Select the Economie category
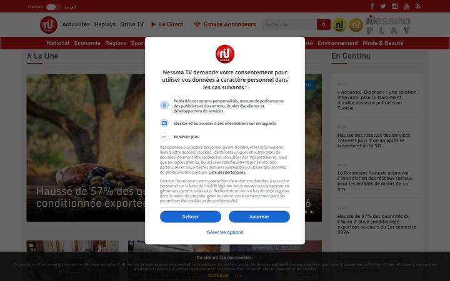 [87, 43]
